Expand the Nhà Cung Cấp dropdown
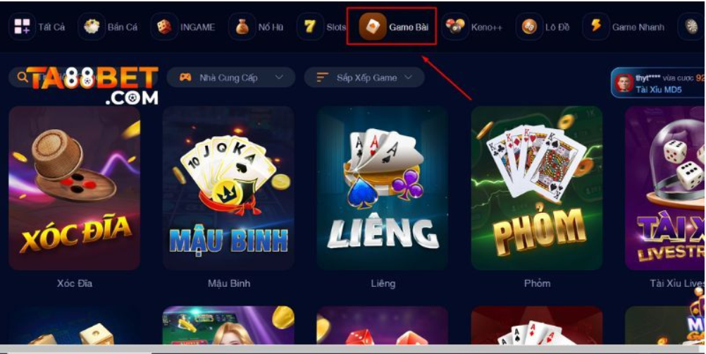 231,78
